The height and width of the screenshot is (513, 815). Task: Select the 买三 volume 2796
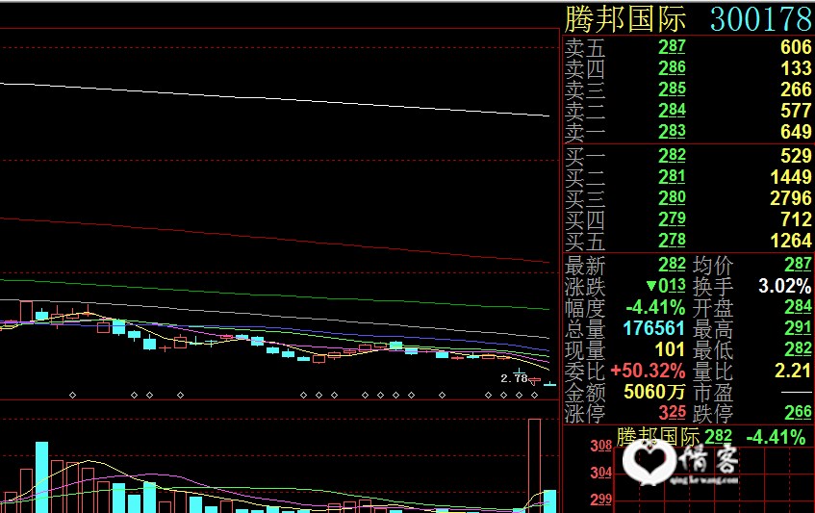tap(791, 198)
